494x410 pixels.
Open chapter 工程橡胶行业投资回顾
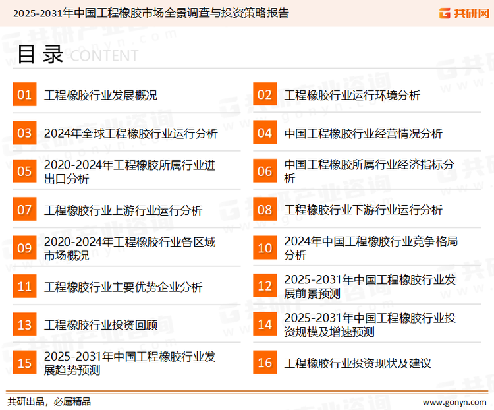[101, 325]
